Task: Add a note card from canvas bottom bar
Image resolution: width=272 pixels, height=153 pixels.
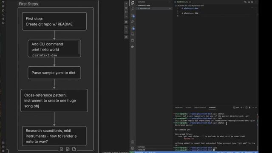Action: (61, 149)
